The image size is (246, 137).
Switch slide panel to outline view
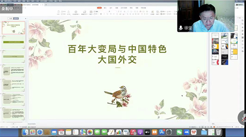[x=10, y=19]
